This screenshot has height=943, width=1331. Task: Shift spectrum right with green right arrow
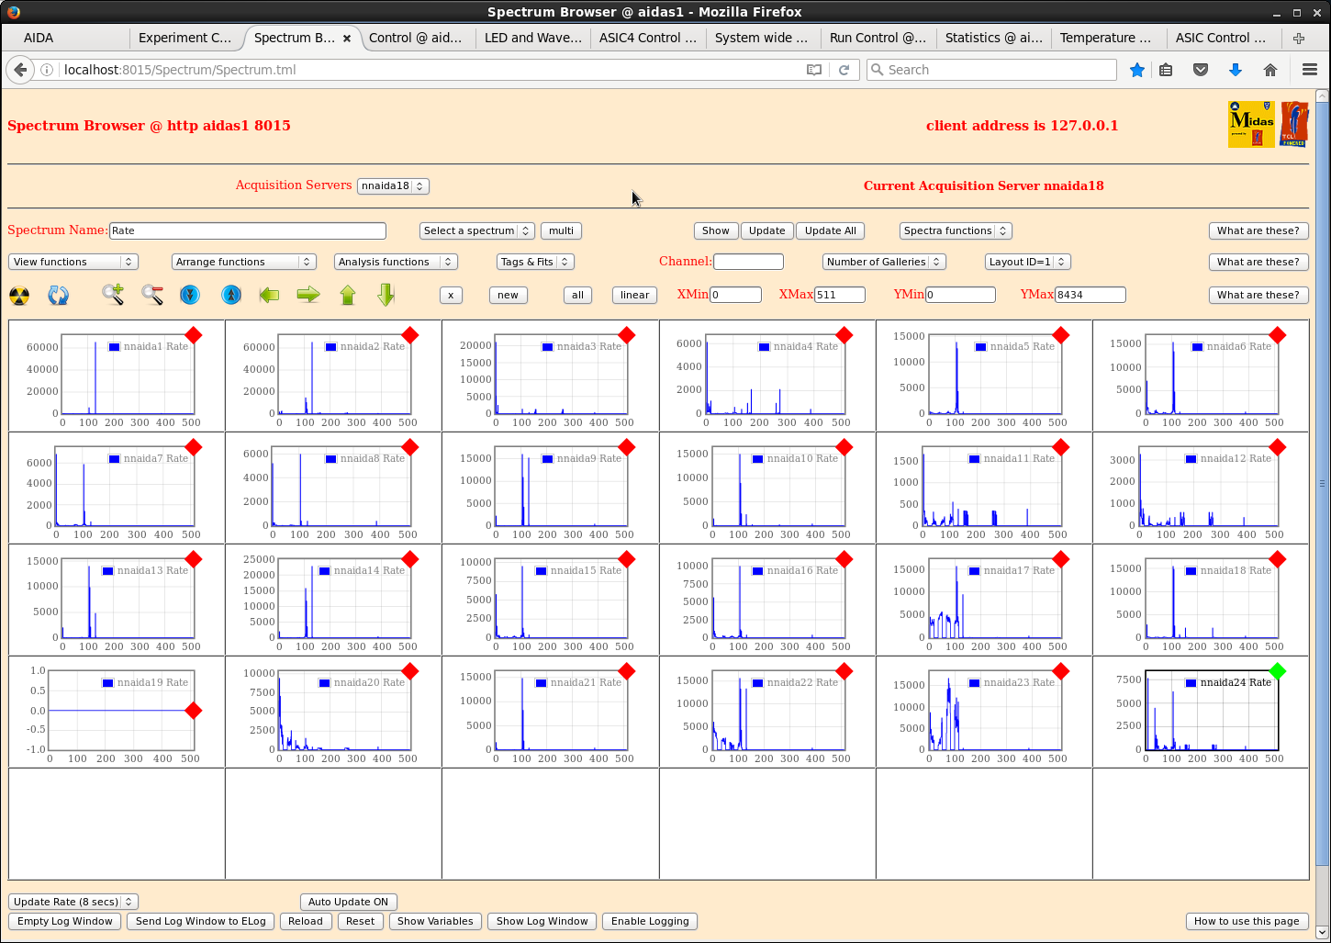coord(308,295)
